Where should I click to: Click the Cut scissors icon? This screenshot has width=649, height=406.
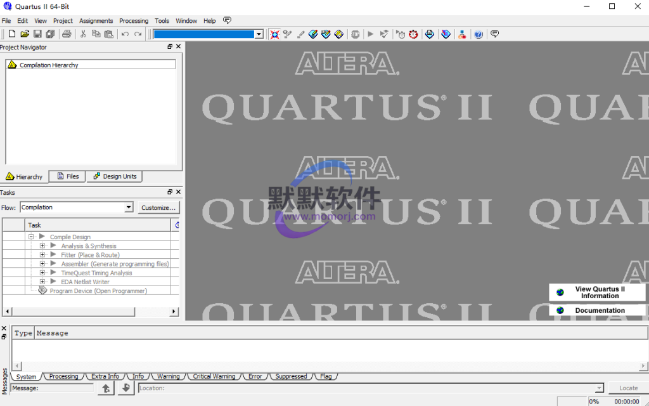[83, 34]
